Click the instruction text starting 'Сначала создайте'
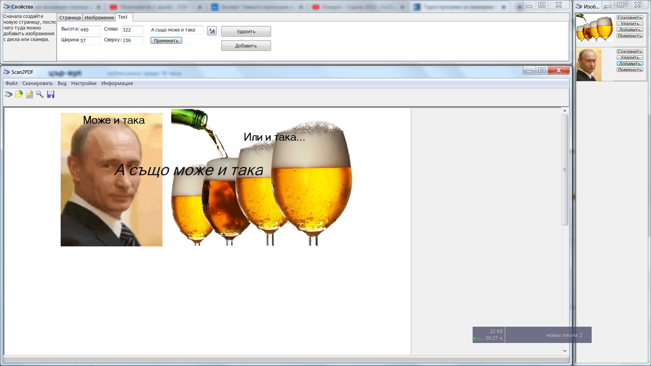This screenshot has height=366, width=651. pos(29,28)
